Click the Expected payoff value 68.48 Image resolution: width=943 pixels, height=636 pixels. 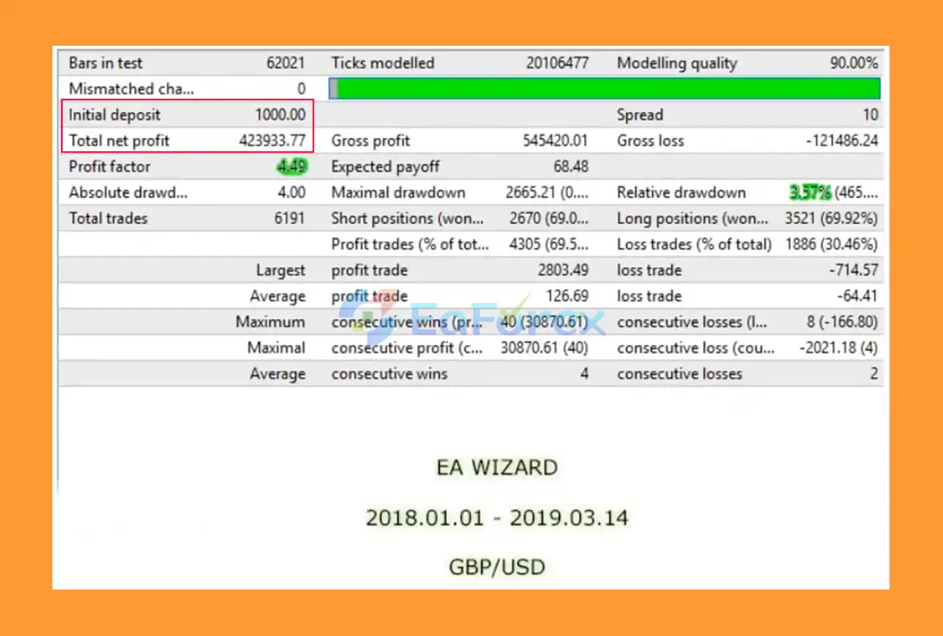(x=571, y=167)
